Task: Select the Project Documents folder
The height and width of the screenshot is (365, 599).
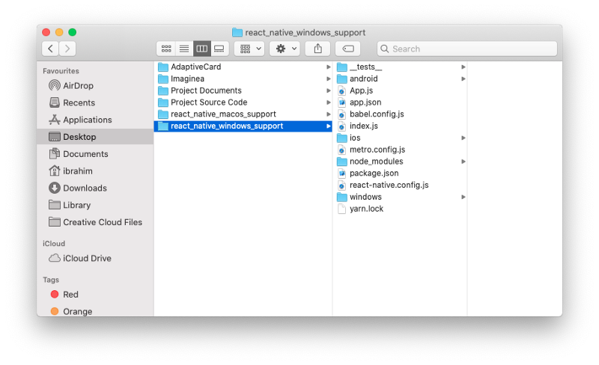Action: 243,91
